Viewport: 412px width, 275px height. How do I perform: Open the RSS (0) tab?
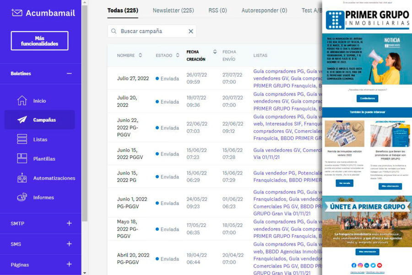(217, 10)
